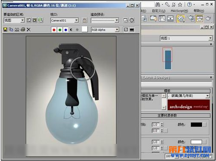The image size is (216, 161).
Task: Click the quick render teapot icon
Action: click(208, 18)
